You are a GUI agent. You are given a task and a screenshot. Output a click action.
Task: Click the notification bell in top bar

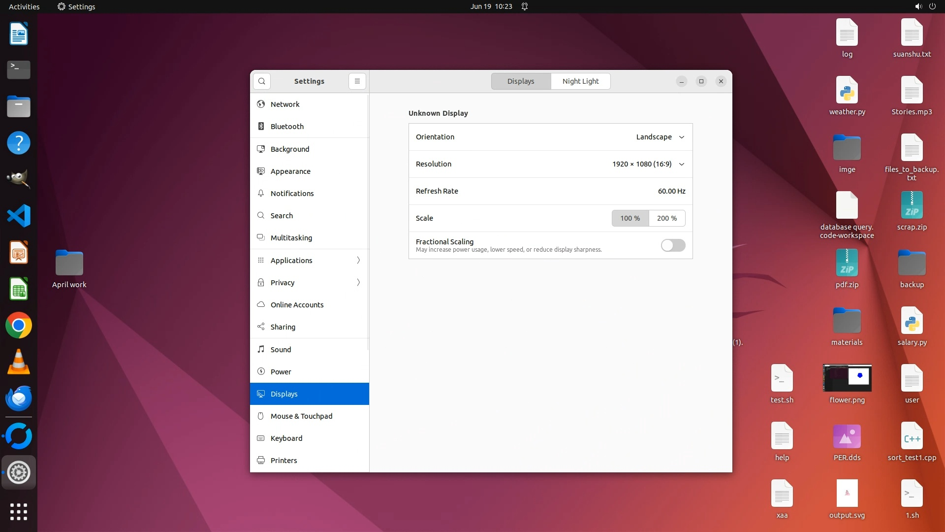pyautogui.click(x=525, y=6)
